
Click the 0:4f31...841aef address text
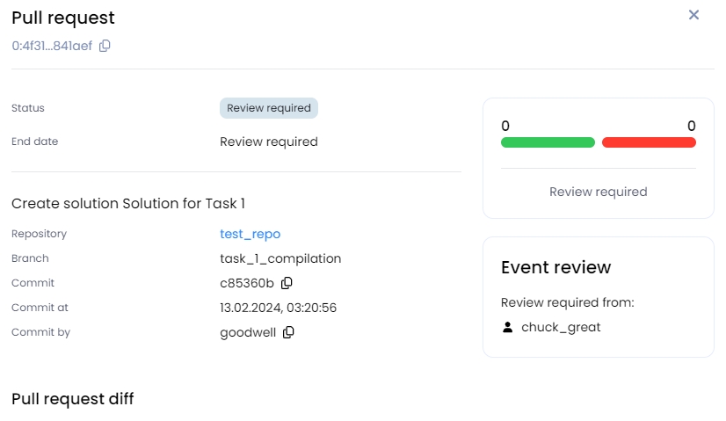pos(52,46)
